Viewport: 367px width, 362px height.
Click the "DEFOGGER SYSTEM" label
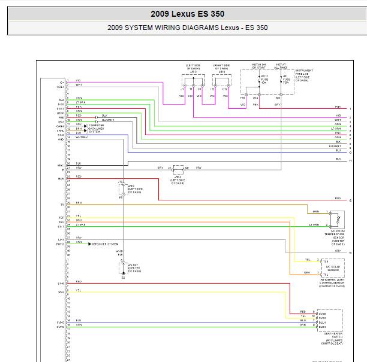click(104, 244)
